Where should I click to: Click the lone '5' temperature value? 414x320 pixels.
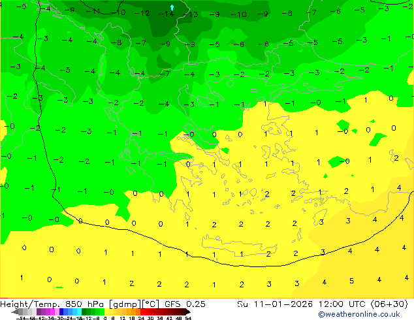[x=351, y=281]
